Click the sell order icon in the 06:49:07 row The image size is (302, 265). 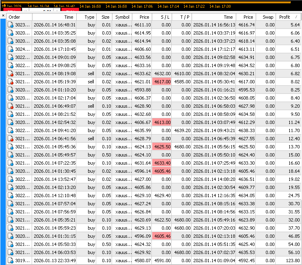(x=11, y=106)
